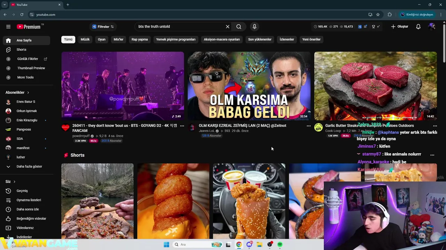Expand the Siz section chevron
Image resolution: width=446 pixels, height=250 pixels.
(x=14, y=182)
